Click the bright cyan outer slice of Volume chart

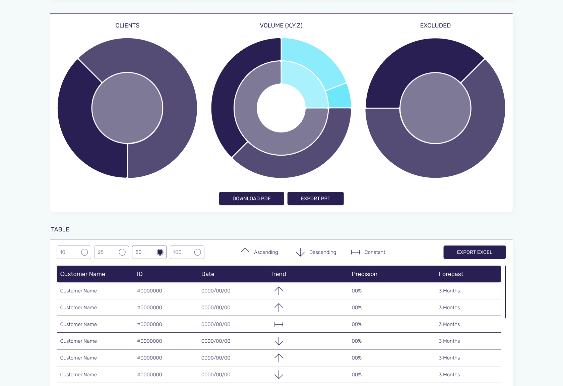310,59
